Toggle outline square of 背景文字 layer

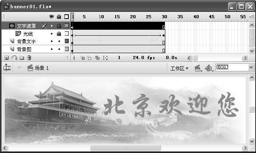67,41
